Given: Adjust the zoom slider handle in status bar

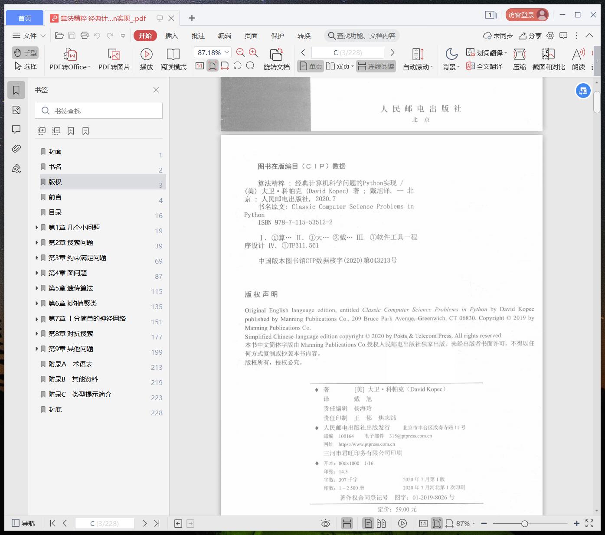Looking at the screenshot, I should pyautogui.click(x=525, y=524).
